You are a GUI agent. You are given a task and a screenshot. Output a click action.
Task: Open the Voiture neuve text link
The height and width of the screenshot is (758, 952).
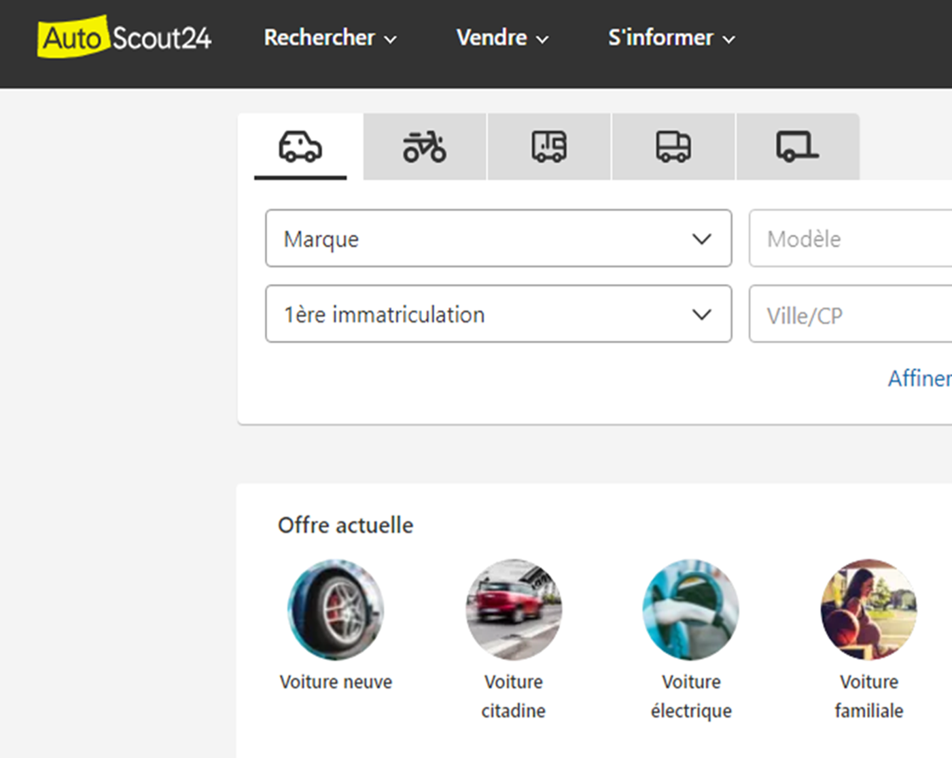coord(336,682)
